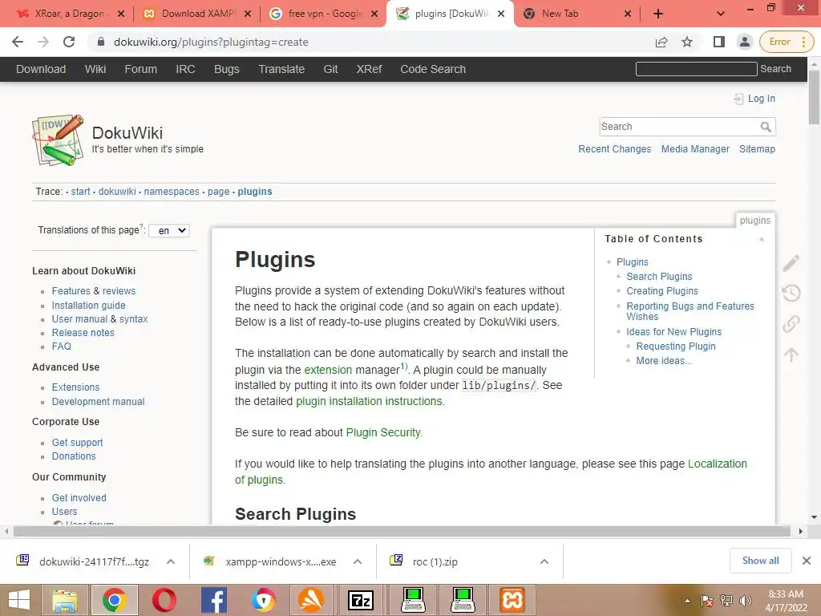Open the extension manager link

pos(328,370)
